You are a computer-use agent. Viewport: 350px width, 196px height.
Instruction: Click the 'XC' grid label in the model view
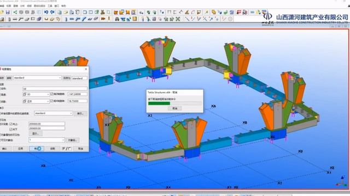click(x=71, y=180)
